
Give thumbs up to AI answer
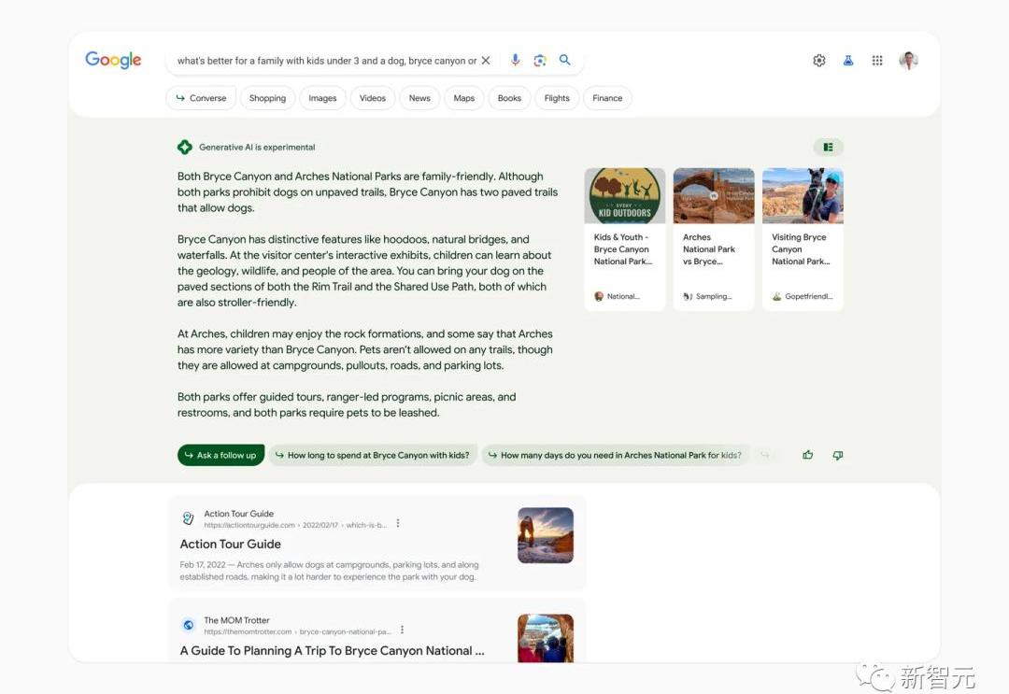pyautogui.click(x=808, y=455)
